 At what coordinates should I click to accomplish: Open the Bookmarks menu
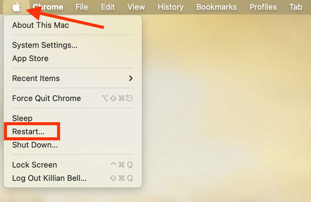pyautogui.click(x=216, y=7)
